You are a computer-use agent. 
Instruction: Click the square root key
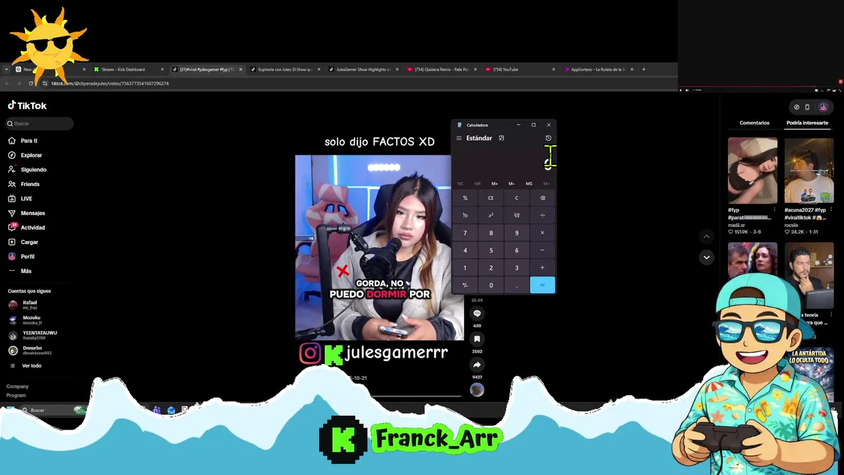[516, 215]
